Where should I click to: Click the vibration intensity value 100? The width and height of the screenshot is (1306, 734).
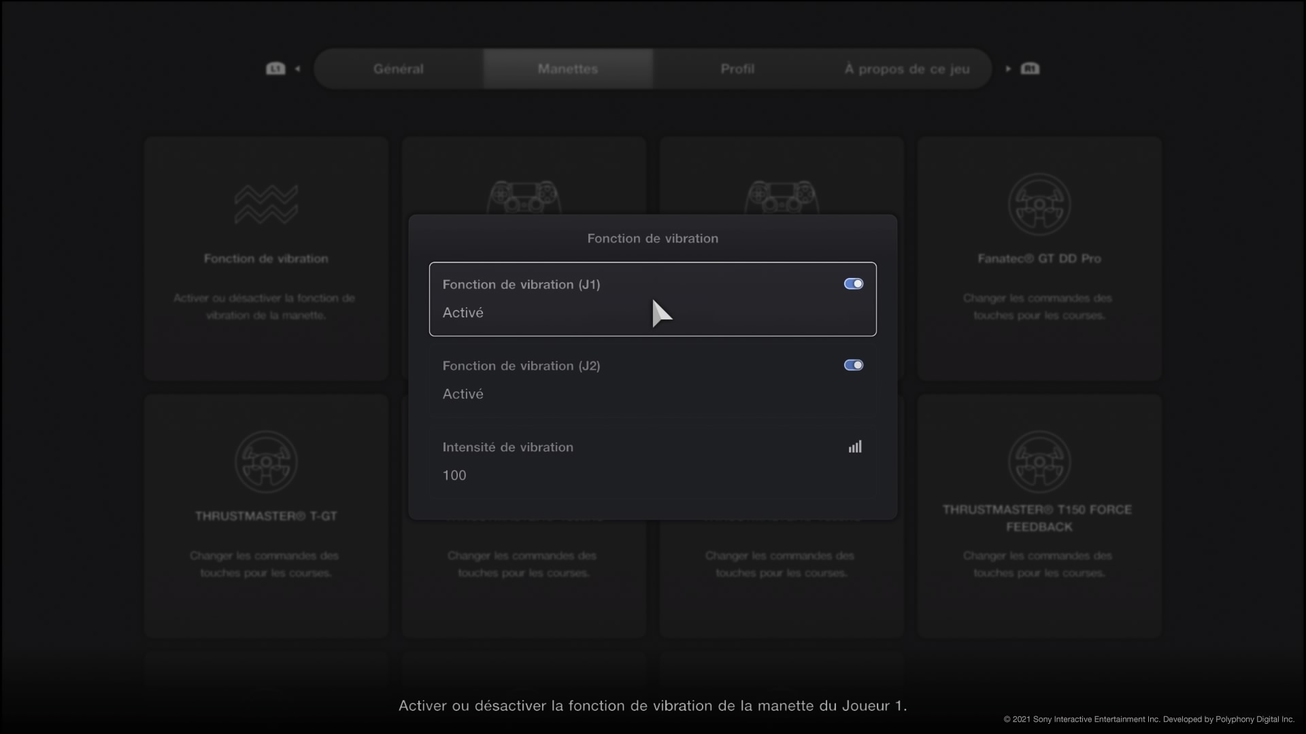click(x=454, y=476)
